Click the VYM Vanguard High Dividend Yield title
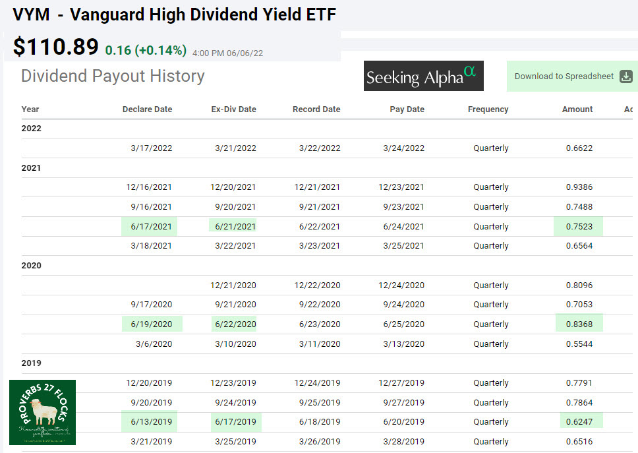Viewport: 638px width, 453px height. click(175, 15)
